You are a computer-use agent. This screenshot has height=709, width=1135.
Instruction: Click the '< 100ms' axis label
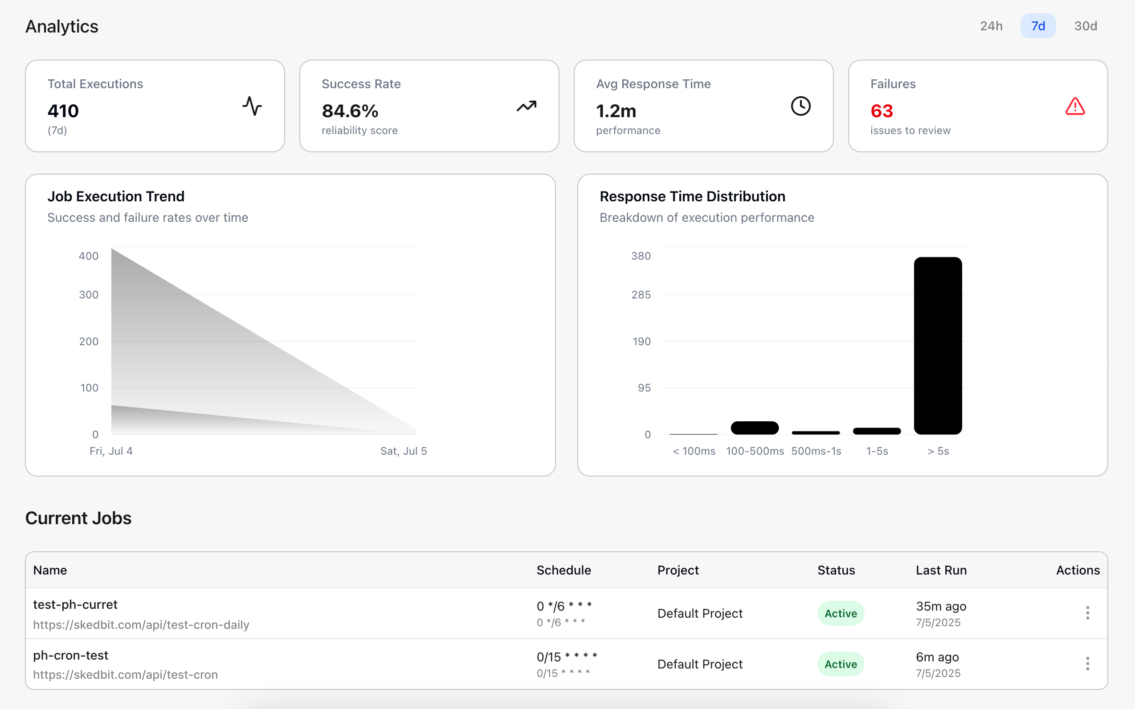click(694, 451)
